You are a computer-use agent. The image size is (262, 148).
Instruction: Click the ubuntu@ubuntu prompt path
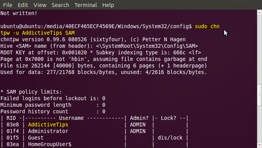96,27
